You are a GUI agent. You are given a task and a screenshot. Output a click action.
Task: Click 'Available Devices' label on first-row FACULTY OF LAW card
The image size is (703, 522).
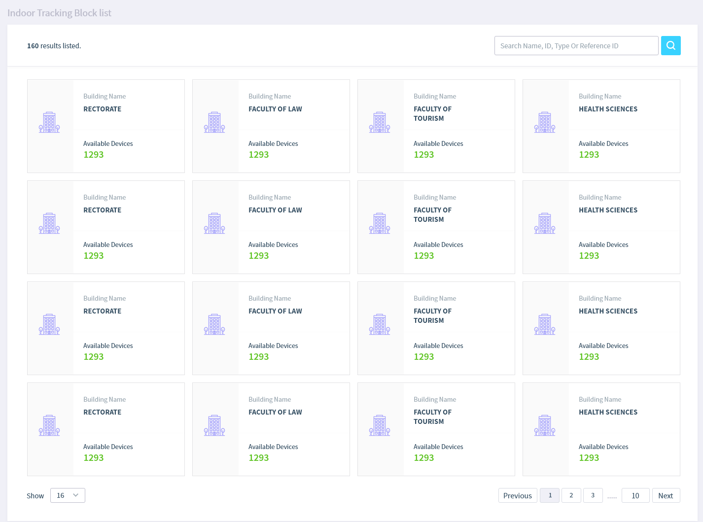273,143
